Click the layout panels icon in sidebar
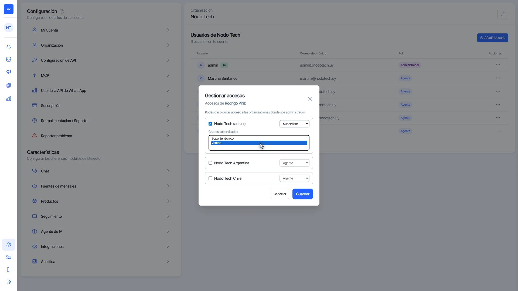 point(9,257)
